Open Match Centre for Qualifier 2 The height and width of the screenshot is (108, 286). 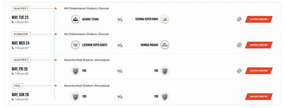click(259, 71)
